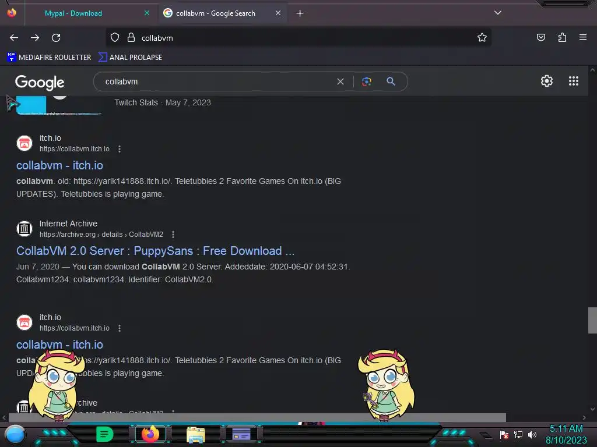The image size is (597, 447).
Task: Open Google quick settings gear
Action: [547, 81]
